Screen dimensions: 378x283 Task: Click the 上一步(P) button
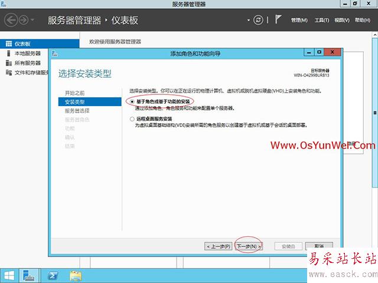[218, 246]
